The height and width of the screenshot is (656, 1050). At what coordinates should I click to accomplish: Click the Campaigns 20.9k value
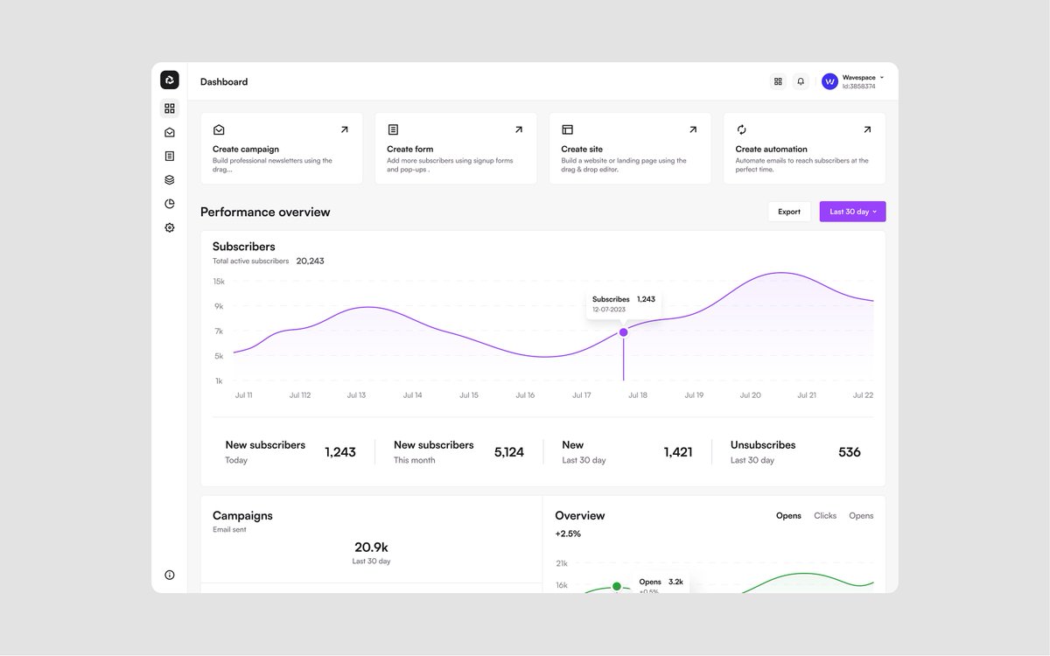tap(371, 548)
